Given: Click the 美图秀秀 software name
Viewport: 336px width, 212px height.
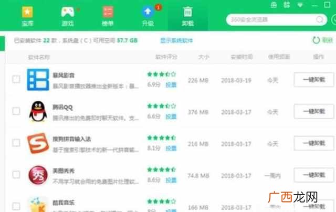Looking at the screenshot, I should point(64,171).
